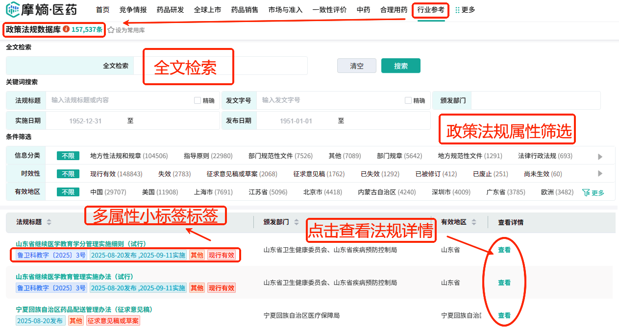
Task: Click the 更多 filter icon in 有效地区 row
Action: 586,192
